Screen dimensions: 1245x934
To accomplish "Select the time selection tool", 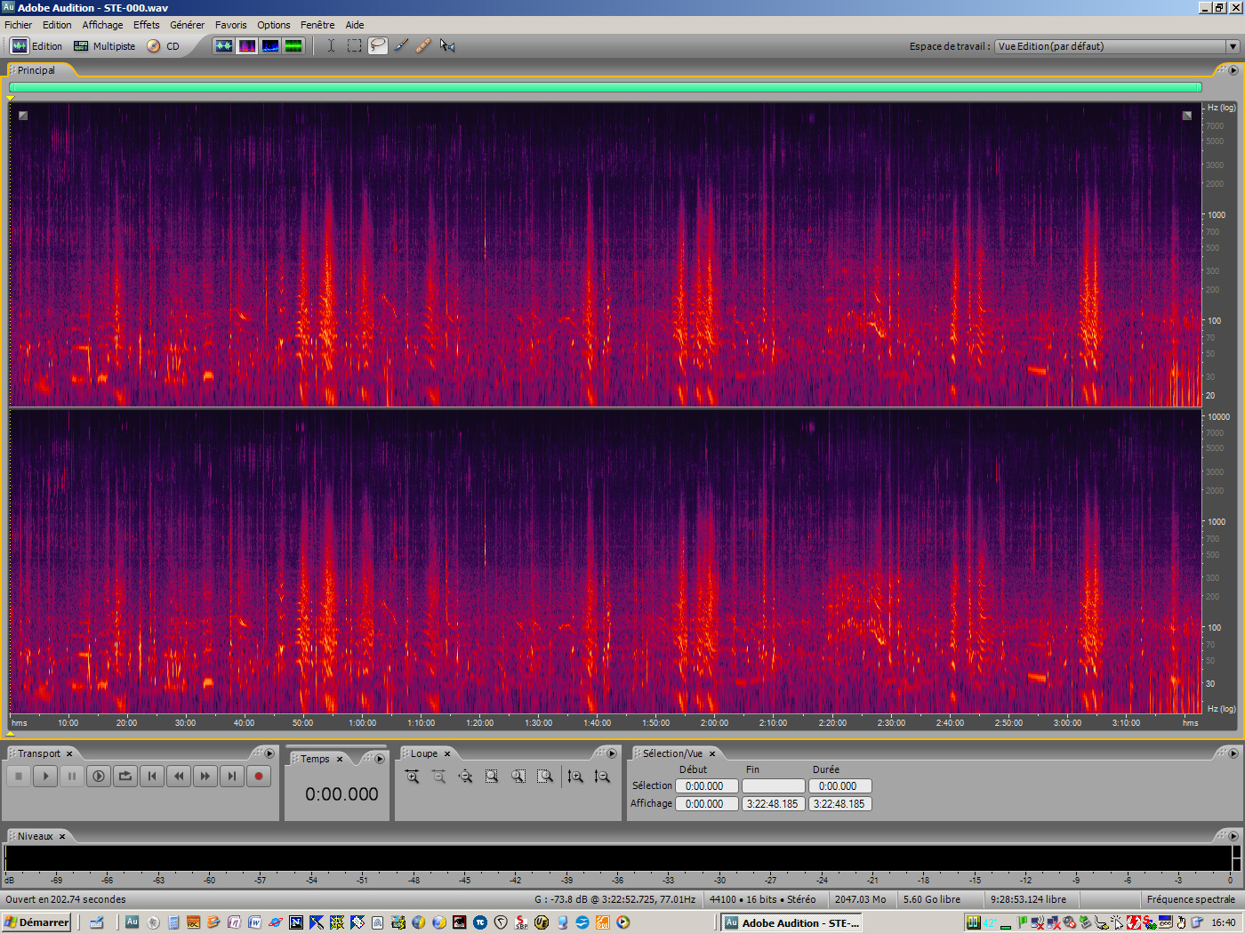I will point(331,45).
